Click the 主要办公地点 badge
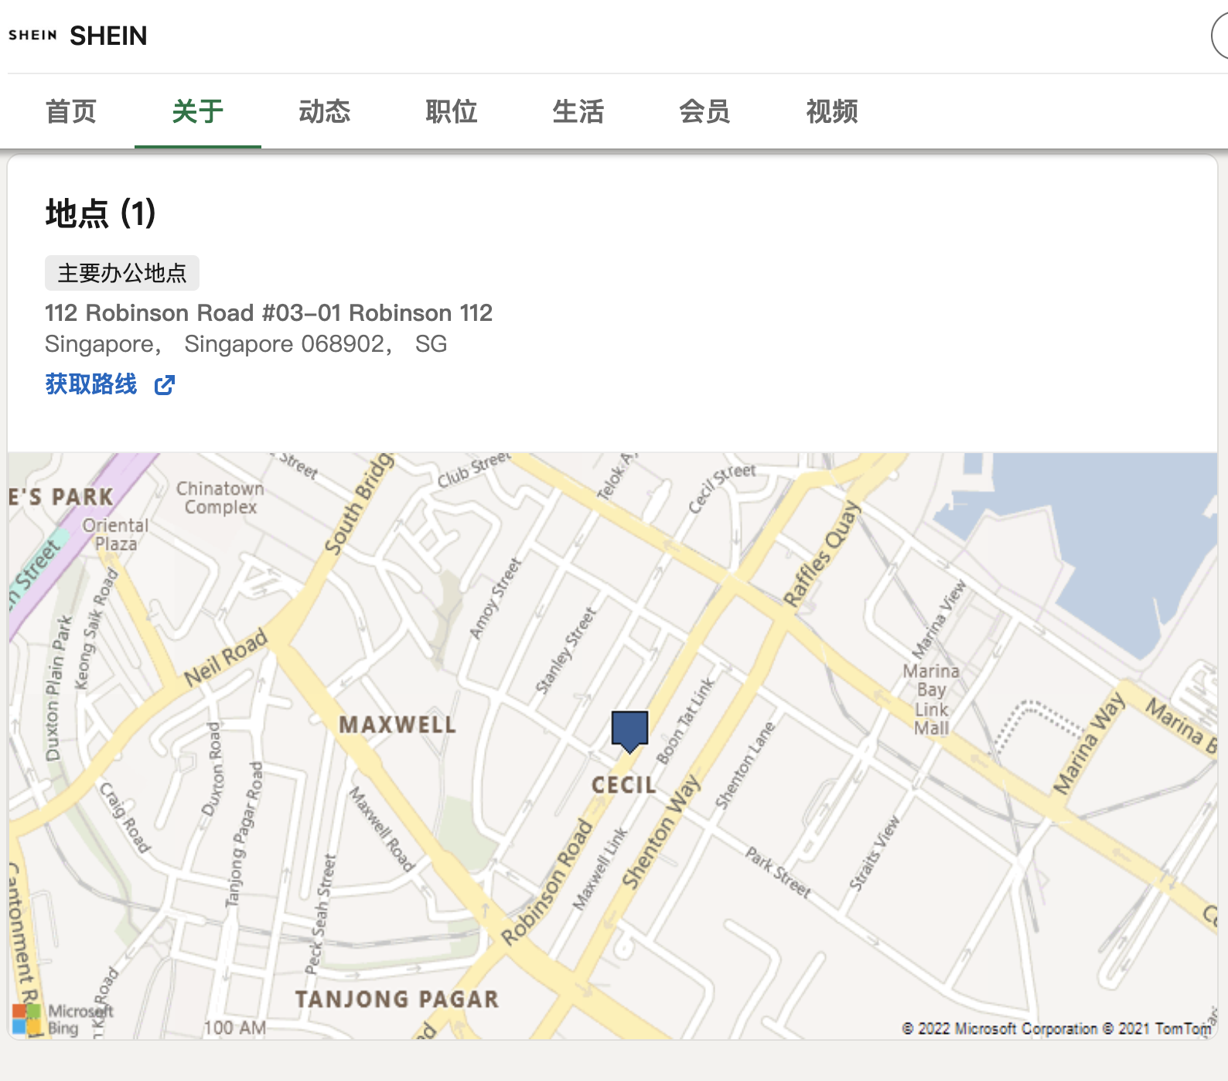This screenshot has height=1081, width=1228. 122,273
